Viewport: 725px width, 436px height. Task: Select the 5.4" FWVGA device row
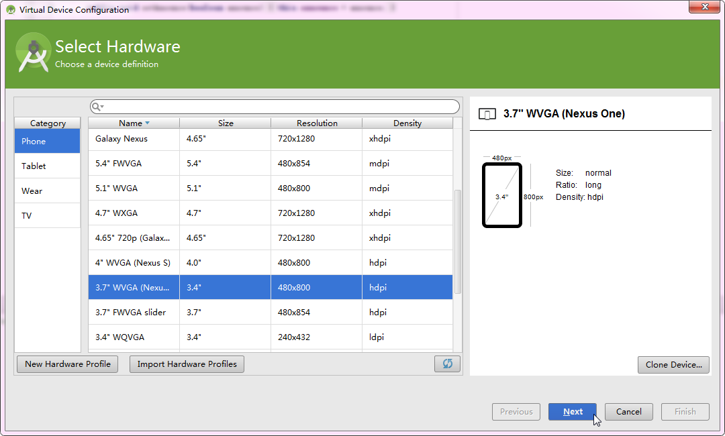(271, 164)
